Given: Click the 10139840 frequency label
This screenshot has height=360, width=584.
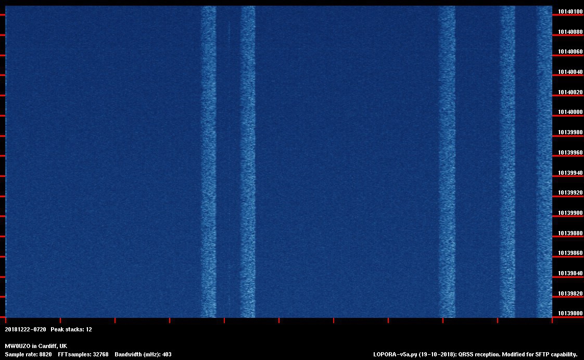Looking at the screenshot, I should pos(570,273).
